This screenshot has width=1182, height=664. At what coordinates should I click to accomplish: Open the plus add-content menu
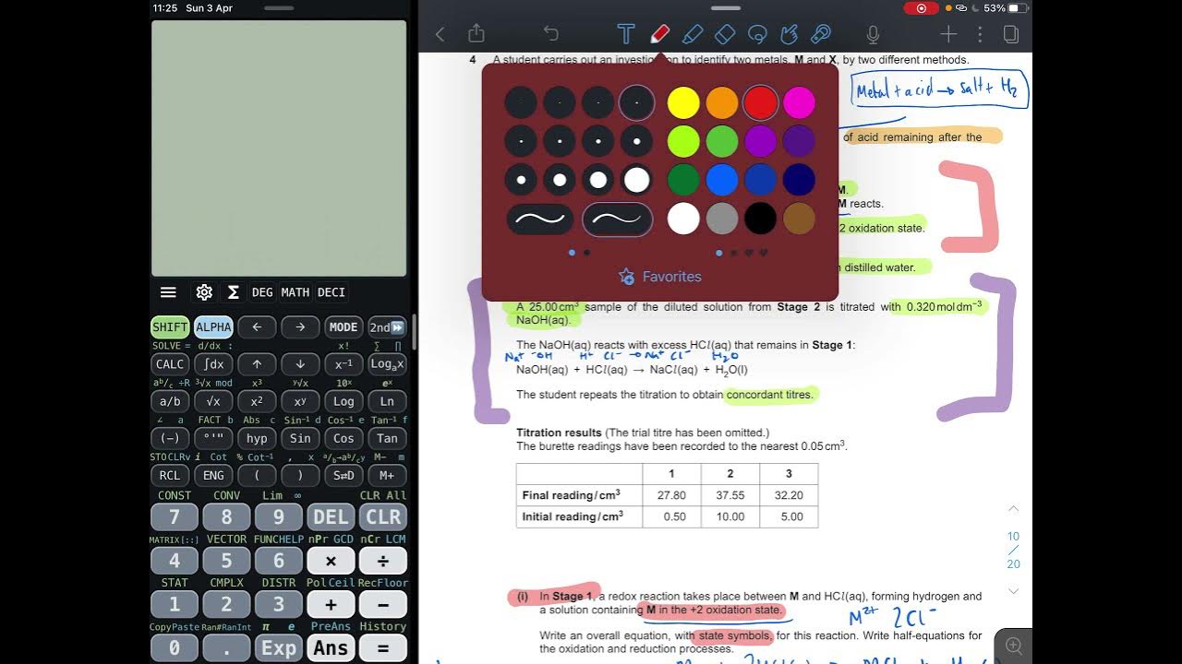click(x=948, y=34)
